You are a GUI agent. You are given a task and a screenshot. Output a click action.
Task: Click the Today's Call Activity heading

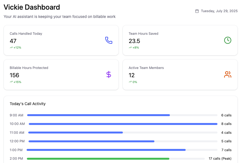28,104
